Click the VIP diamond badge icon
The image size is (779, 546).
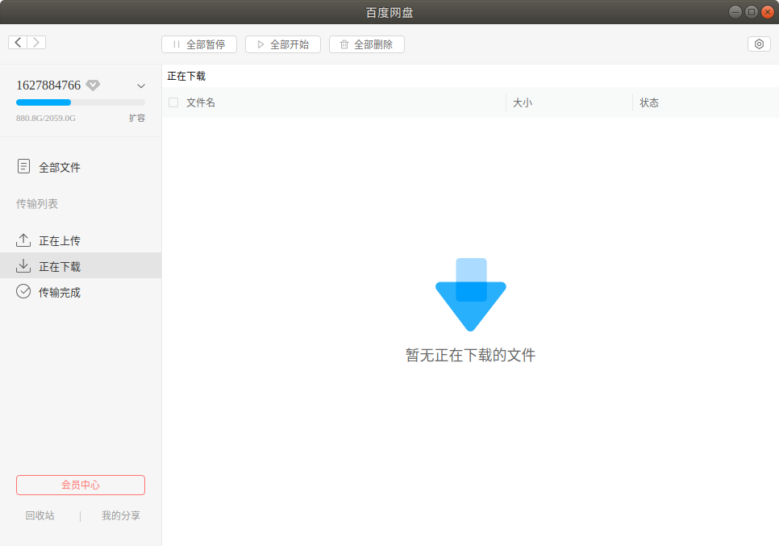click(x=93, y=85)
